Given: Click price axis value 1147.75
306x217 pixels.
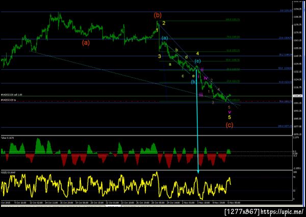Looking at the screenshot, I should pyautogui.click(x=297, y=56).
